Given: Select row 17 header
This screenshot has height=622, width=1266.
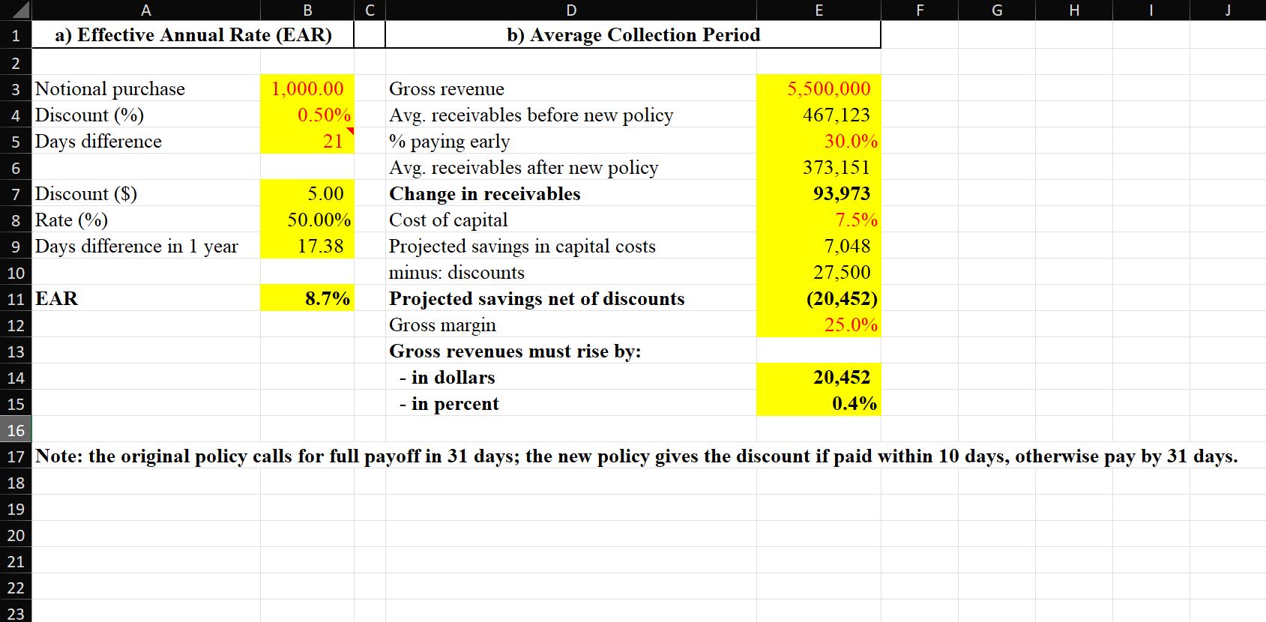Looking at the screenshot, I should (x=16, y=456).
